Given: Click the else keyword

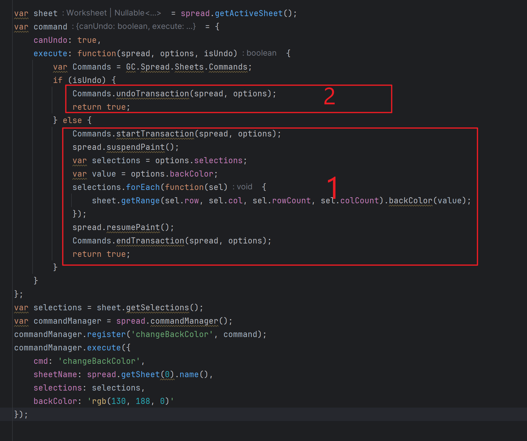Looking at the screenshot, I should coord(72,120).
